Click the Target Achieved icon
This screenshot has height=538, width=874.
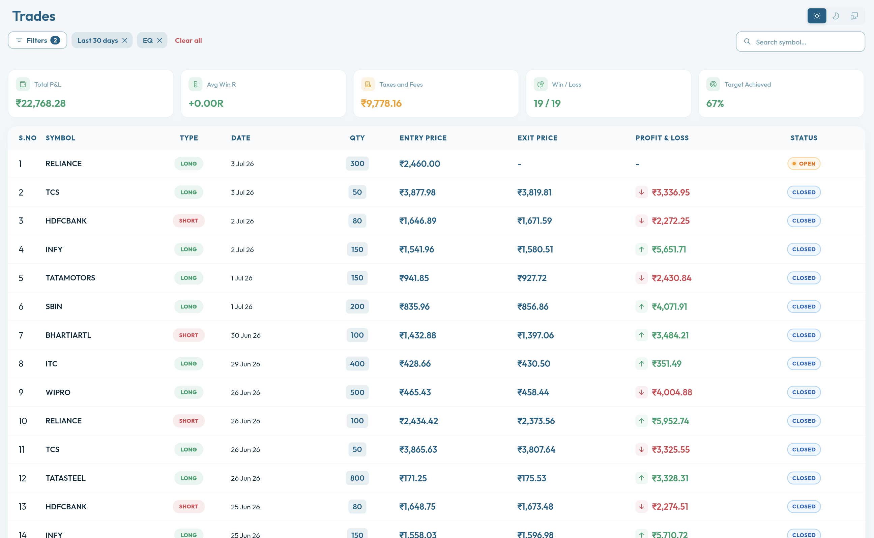[x=713, y=84]
